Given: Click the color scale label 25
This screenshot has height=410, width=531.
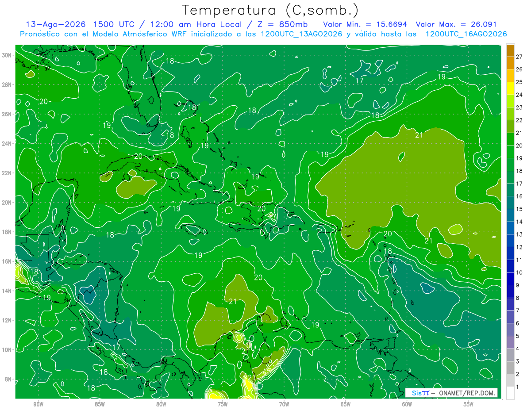Looking at the screenshot, I should [519, 82].
